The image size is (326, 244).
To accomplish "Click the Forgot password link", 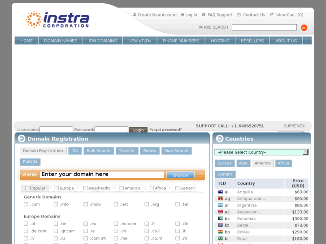I will coord(165,130).
